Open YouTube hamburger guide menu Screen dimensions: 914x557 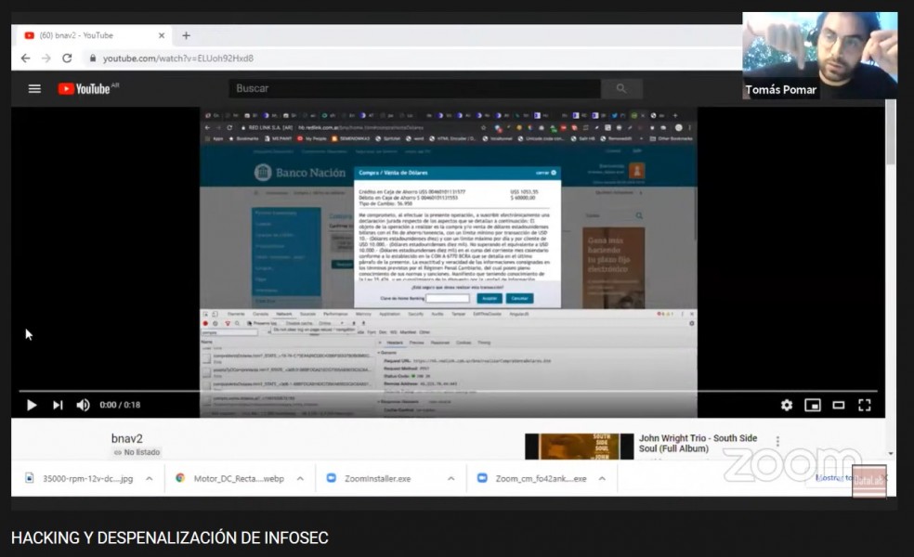click(34, 88)
